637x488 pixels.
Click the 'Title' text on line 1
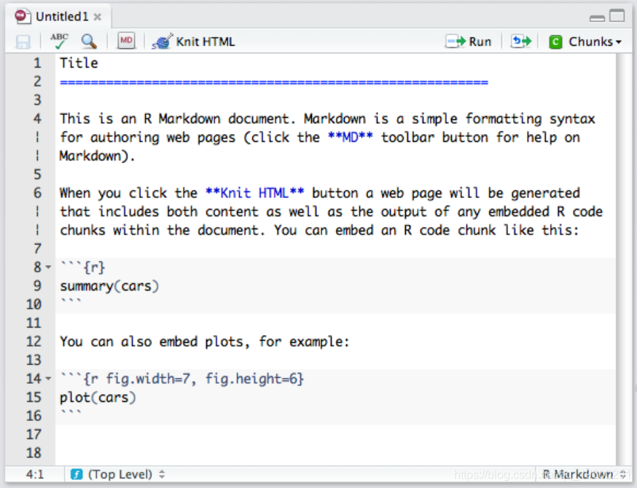point(79,63)
